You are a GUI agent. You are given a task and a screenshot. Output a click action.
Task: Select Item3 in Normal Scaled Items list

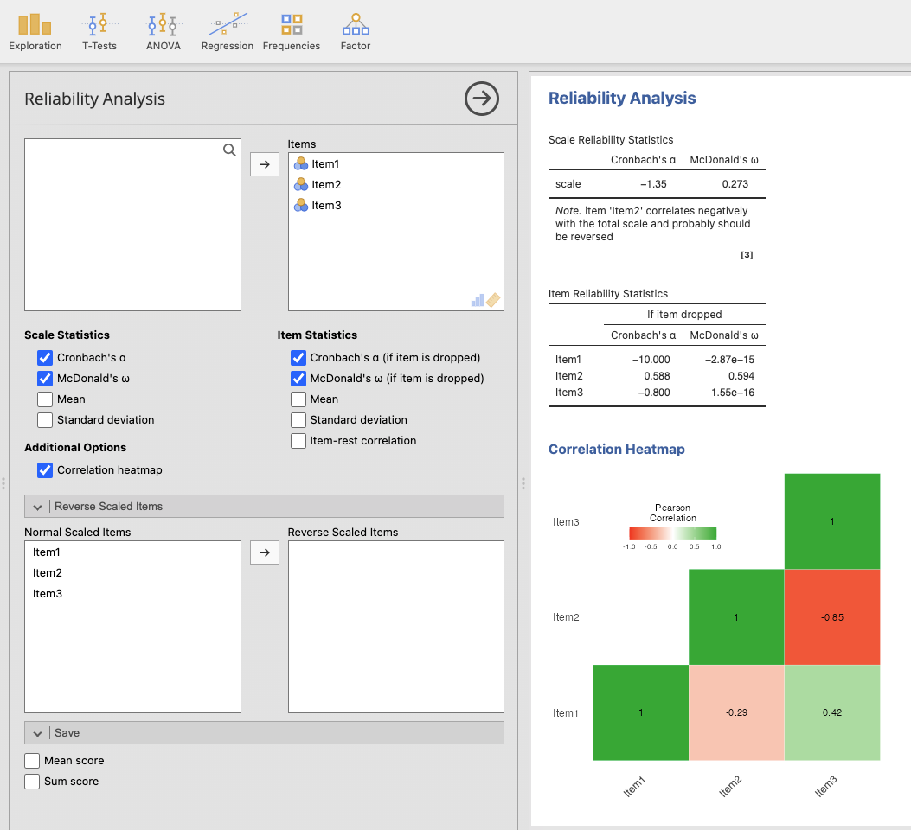(48, 594)
